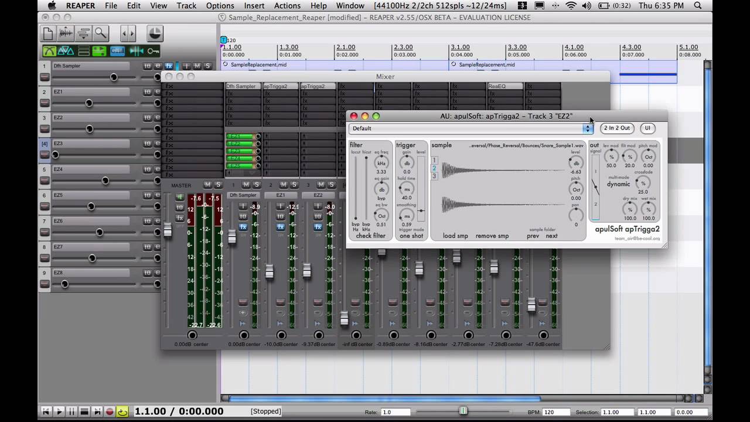The height and width of the screenshot is (422, 750).
Task: Click the MASTER volume fader in the mixer
Action: tap(168, 229)
